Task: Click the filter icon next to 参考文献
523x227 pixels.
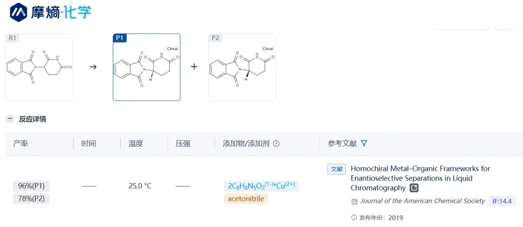Action: [x=364, y=143]
